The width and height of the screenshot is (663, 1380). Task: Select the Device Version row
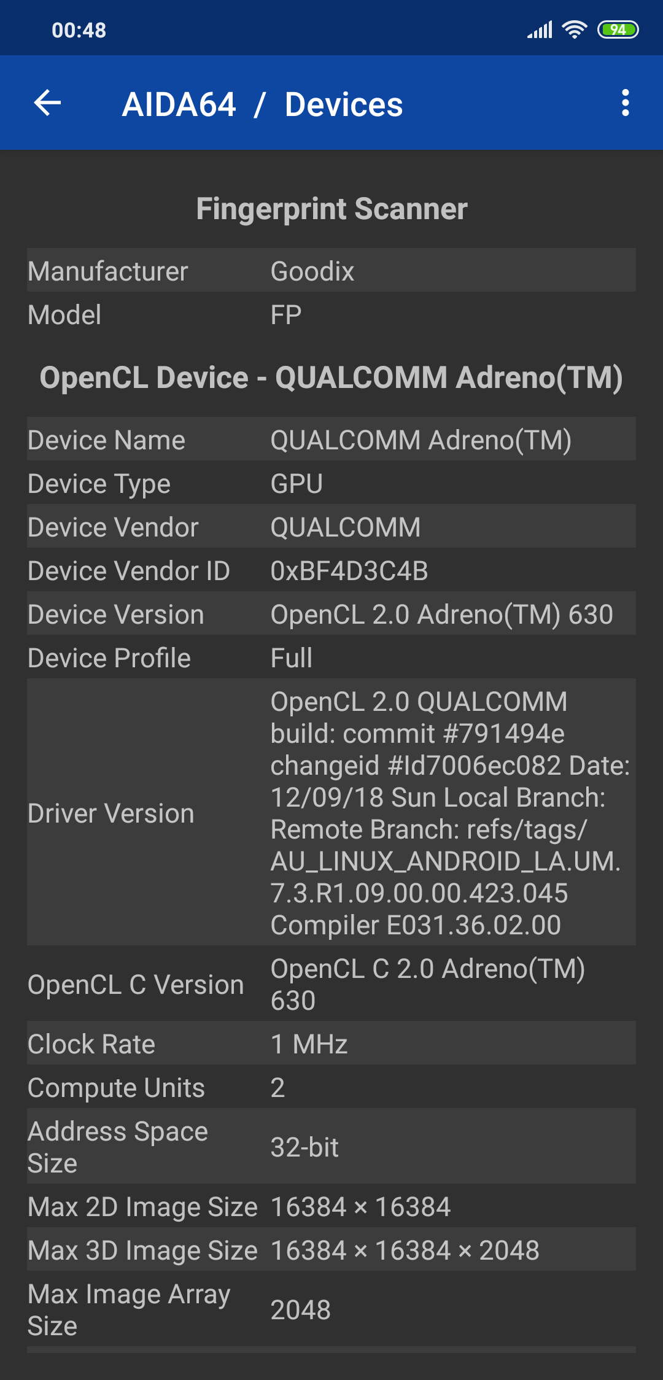[331, 614]
